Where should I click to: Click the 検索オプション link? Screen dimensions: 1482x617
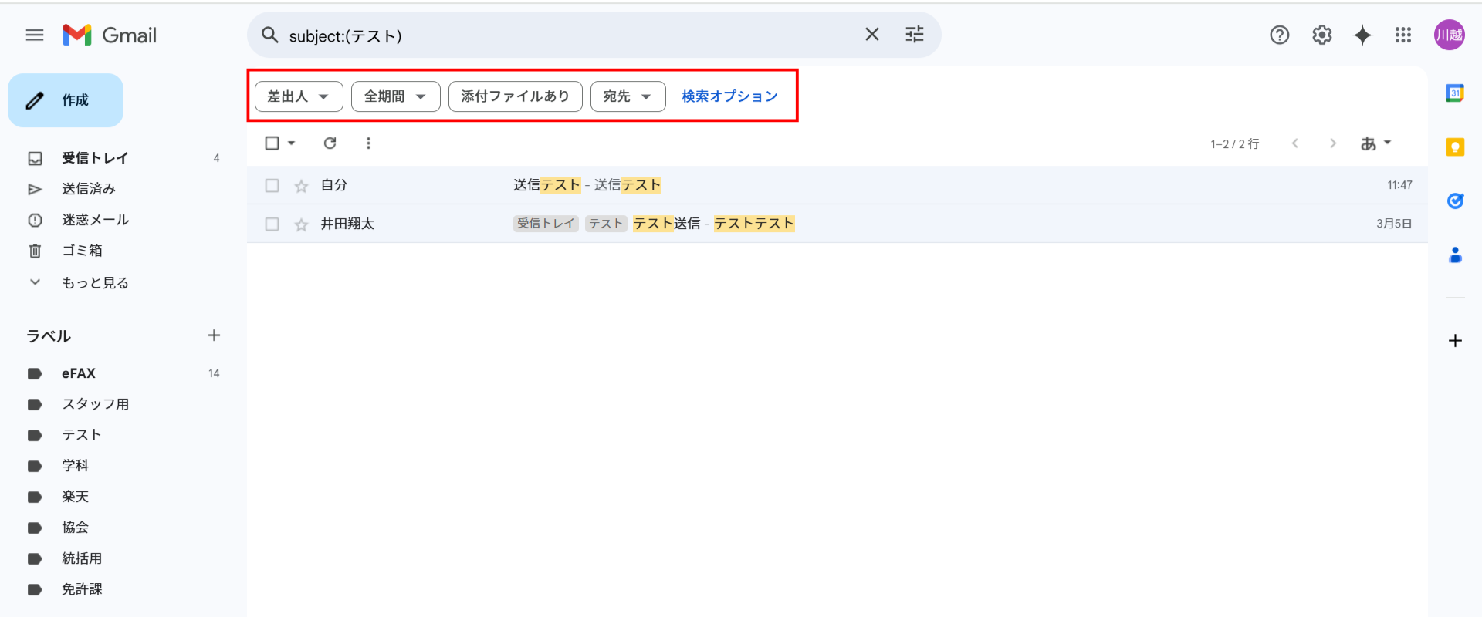(x=729, y=96)
